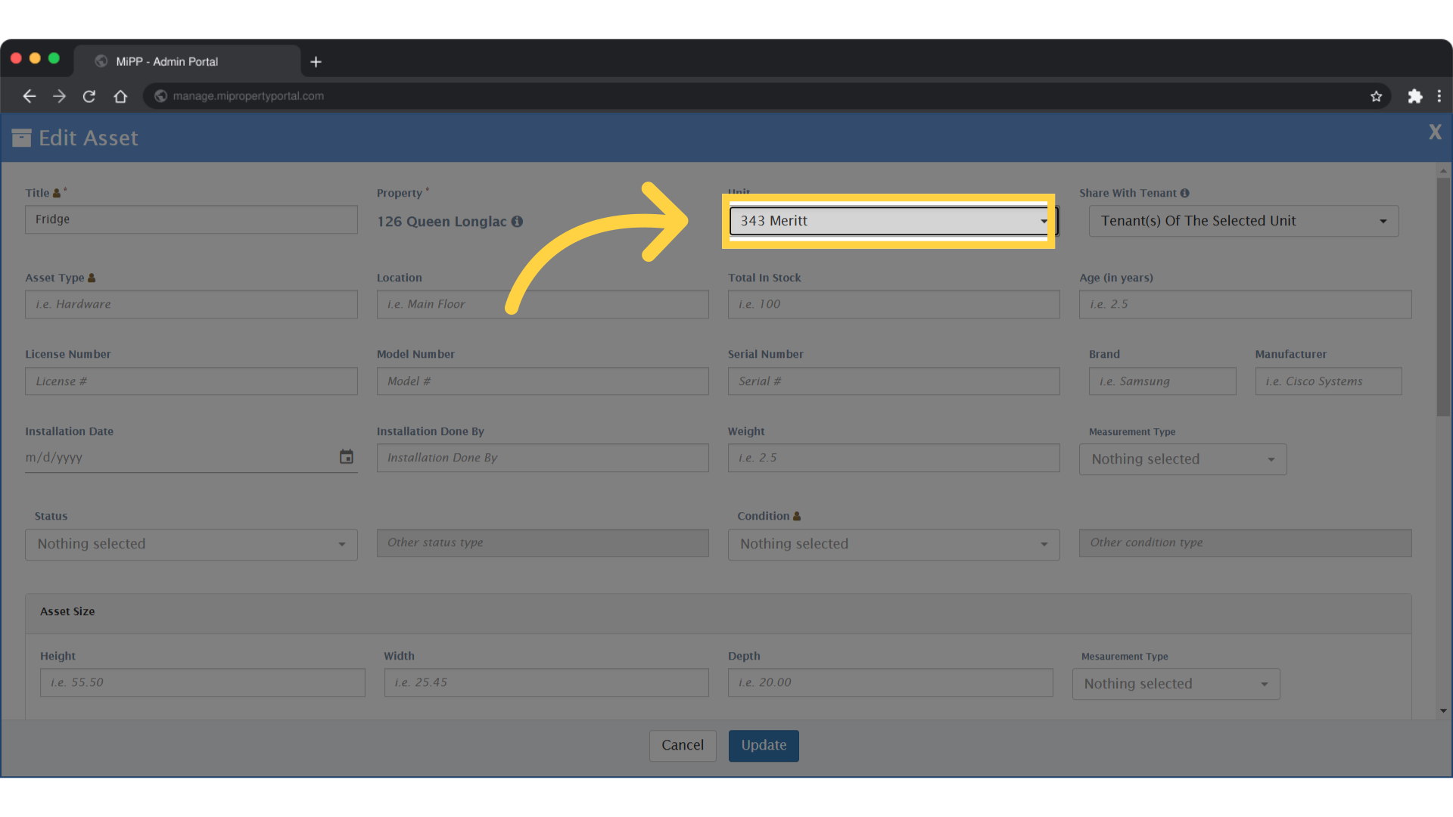This screenshot has width=1453, height=817.
Task: Click the Property info icon
Action: 518,221
